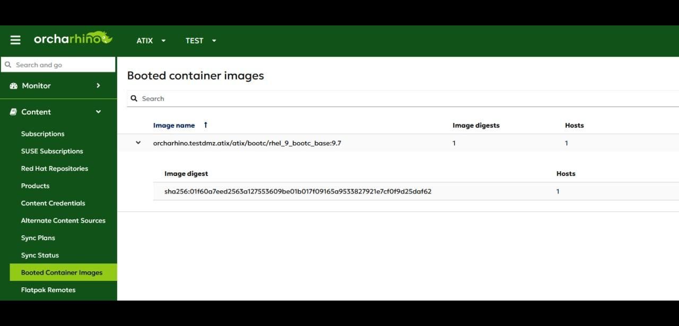Screen dimensions: 679x326
Task: Select Sync Plans in the sidebar
Action: (38, 238)
